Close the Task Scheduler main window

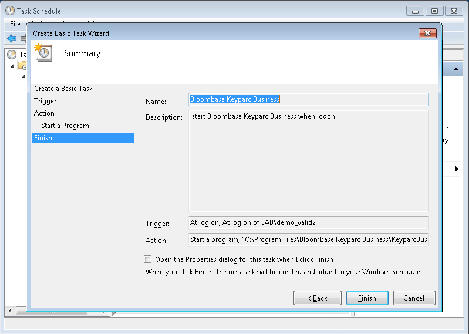(454, 11)
